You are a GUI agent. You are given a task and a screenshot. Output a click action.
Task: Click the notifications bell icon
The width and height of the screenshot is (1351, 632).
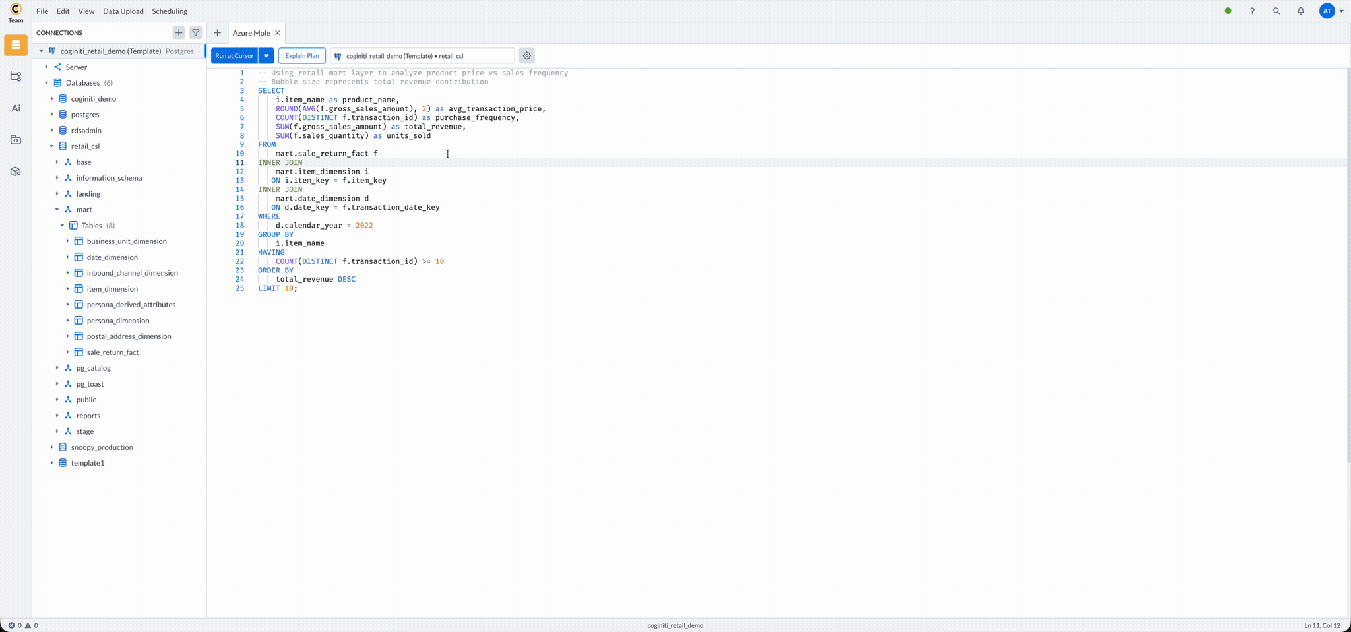(1300, 11)
